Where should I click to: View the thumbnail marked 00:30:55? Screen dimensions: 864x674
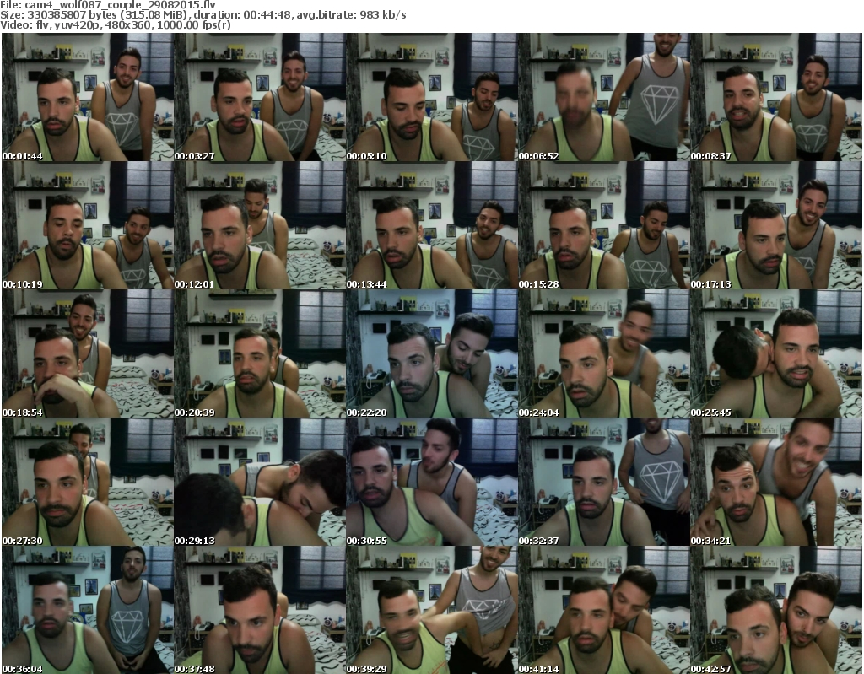431,482
